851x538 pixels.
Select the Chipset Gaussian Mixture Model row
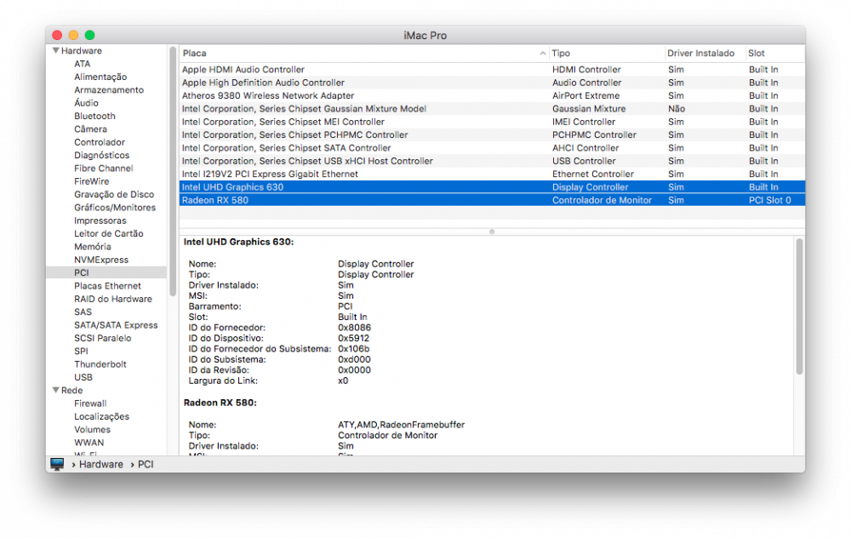point(492,109)
